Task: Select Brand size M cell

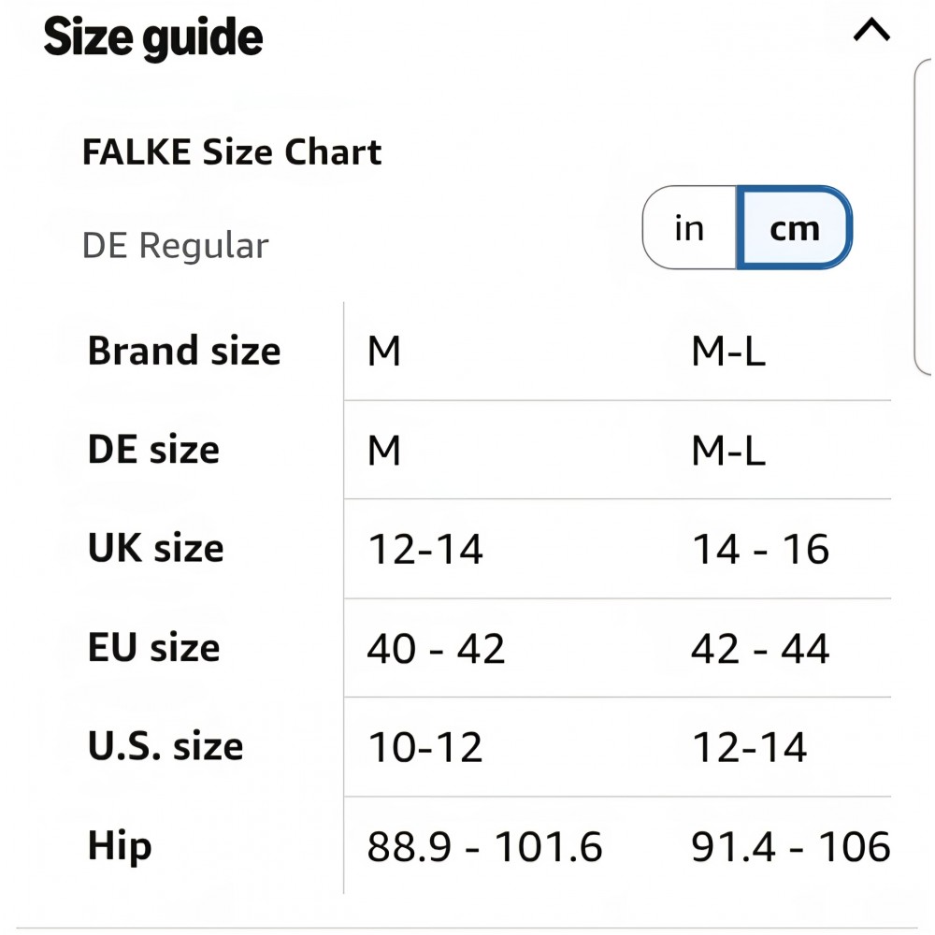Action: click(384, 352)
